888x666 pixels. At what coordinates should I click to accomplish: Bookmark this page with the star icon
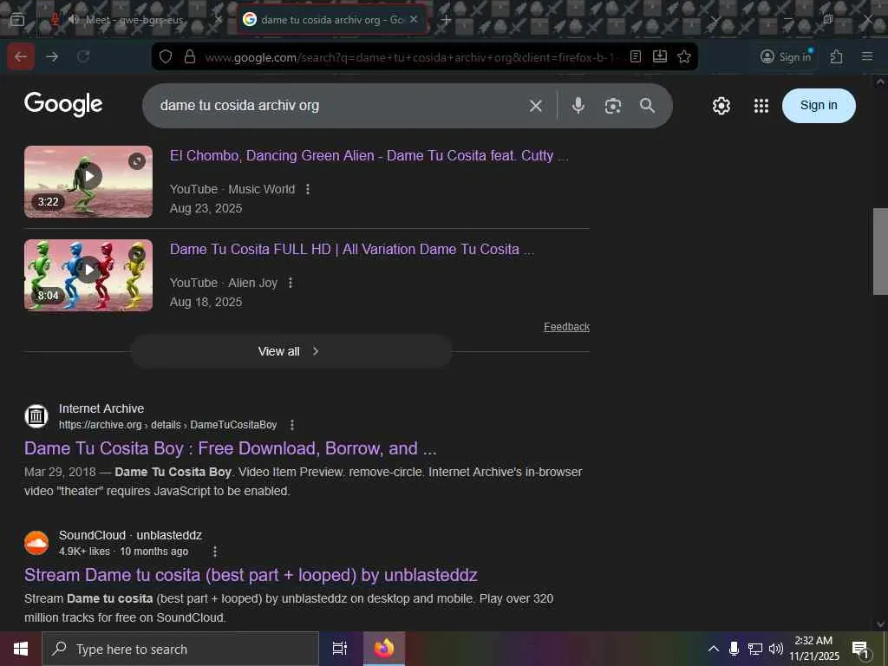pos(684,56)
